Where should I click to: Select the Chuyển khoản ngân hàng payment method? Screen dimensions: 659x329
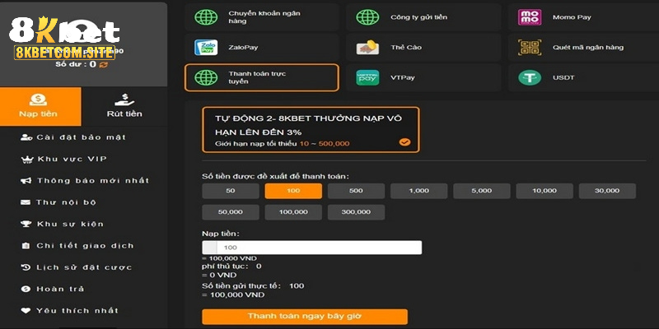tap(262, 17)
